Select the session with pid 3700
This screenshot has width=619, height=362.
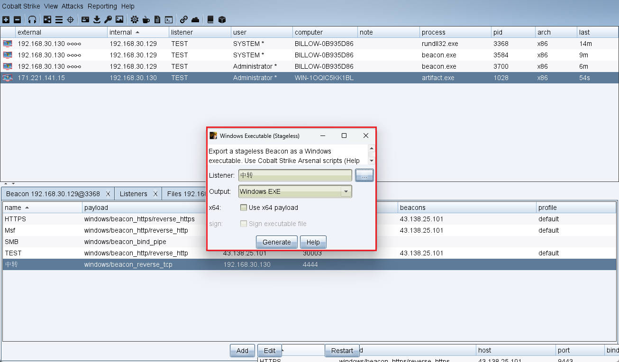click(309, 66)
